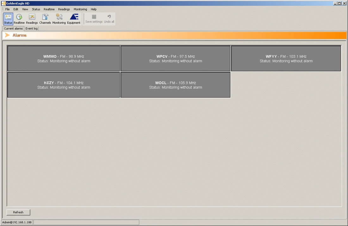Open the WOCL 105.9 MHz station tile
The image size is (348, 226).
coord(176,85)
